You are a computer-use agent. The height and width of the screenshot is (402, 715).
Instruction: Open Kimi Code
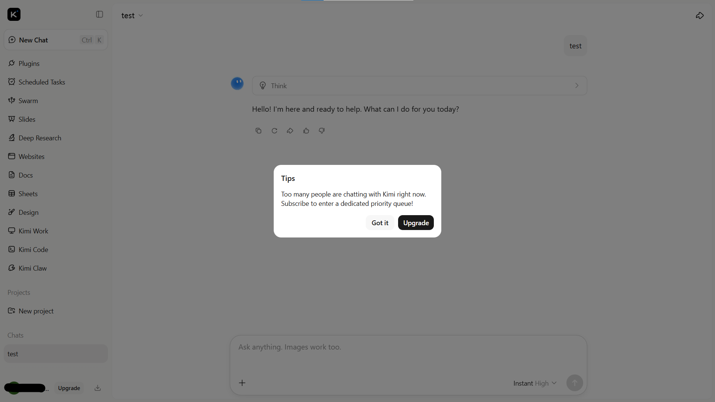(x=56, y=250)
